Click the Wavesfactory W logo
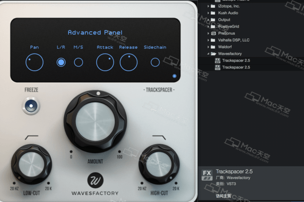Viewport: 304px width, 202px height. coord(95,180)
